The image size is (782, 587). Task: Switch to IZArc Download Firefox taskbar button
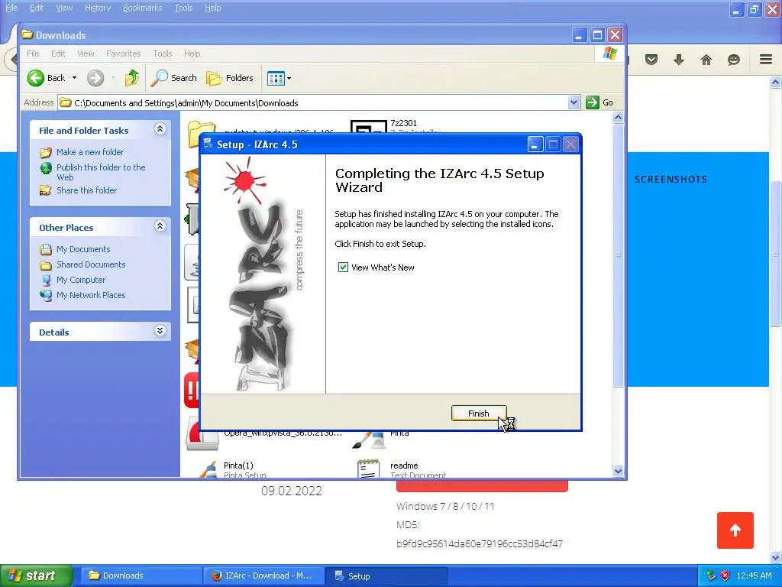click(263, 576)
